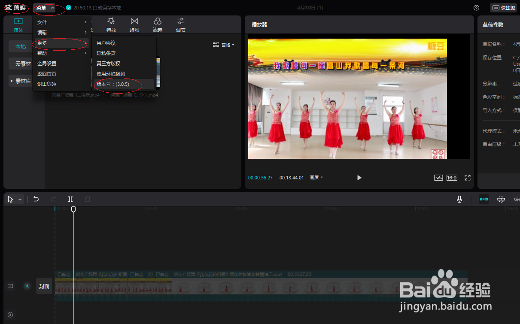Click the 播放器 player panel title
This screenshot has height=324, width=520.
[x=259, y=25]
